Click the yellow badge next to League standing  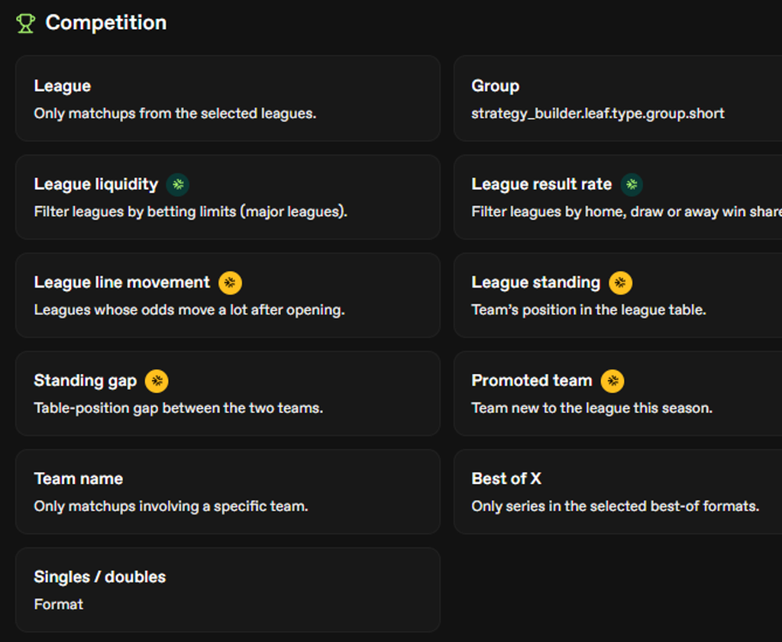coord(620,282)
